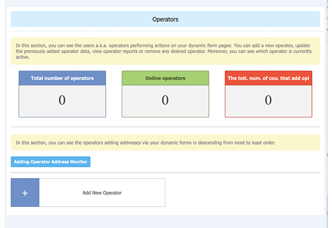Click the note about operators adding addresses
This screenshot has width=332, height=228.
[x=166, y=142]
